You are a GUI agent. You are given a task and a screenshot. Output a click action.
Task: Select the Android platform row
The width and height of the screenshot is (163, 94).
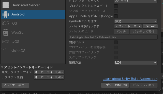[x=33, y=14]
